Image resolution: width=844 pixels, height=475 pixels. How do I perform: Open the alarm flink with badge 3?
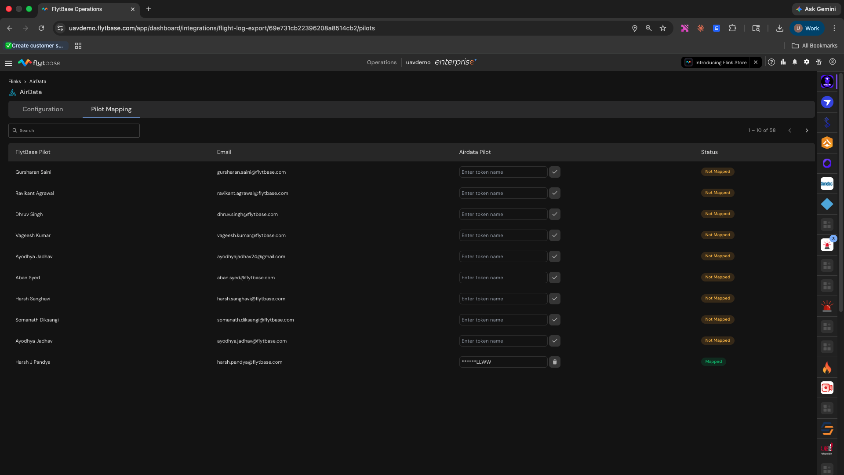pos(827,245)
